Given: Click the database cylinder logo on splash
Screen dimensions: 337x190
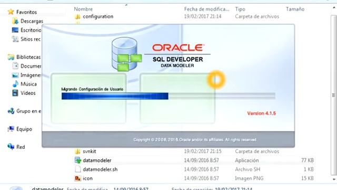Looking at the screenshot, I should click(x=126, y=54).
